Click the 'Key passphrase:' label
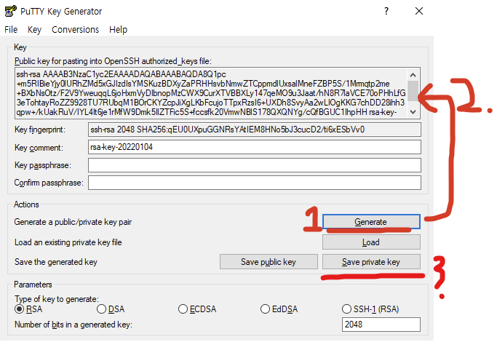Image resolution: width=497 pixels, height=342 pixels. [x=43, y=165]
